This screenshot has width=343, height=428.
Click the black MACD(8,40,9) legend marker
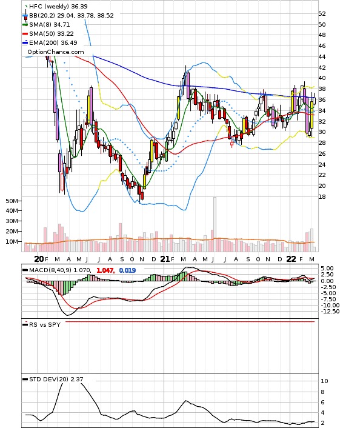click(25, 270)
